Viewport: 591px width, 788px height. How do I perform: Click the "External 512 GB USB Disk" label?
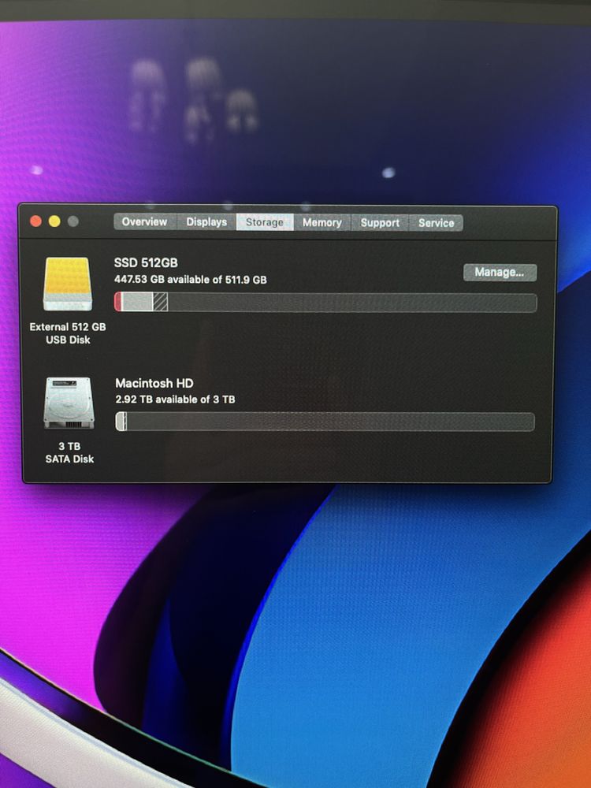[x=68, y=333]
